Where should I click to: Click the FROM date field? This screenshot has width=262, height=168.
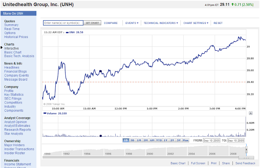[212, 140]
